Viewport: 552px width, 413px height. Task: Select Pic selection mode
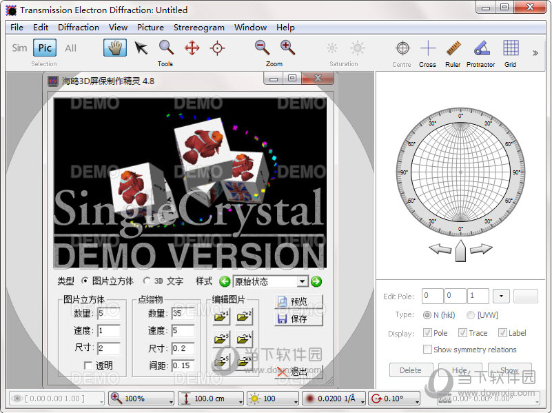pyautogui.click(x=45, y=48)
